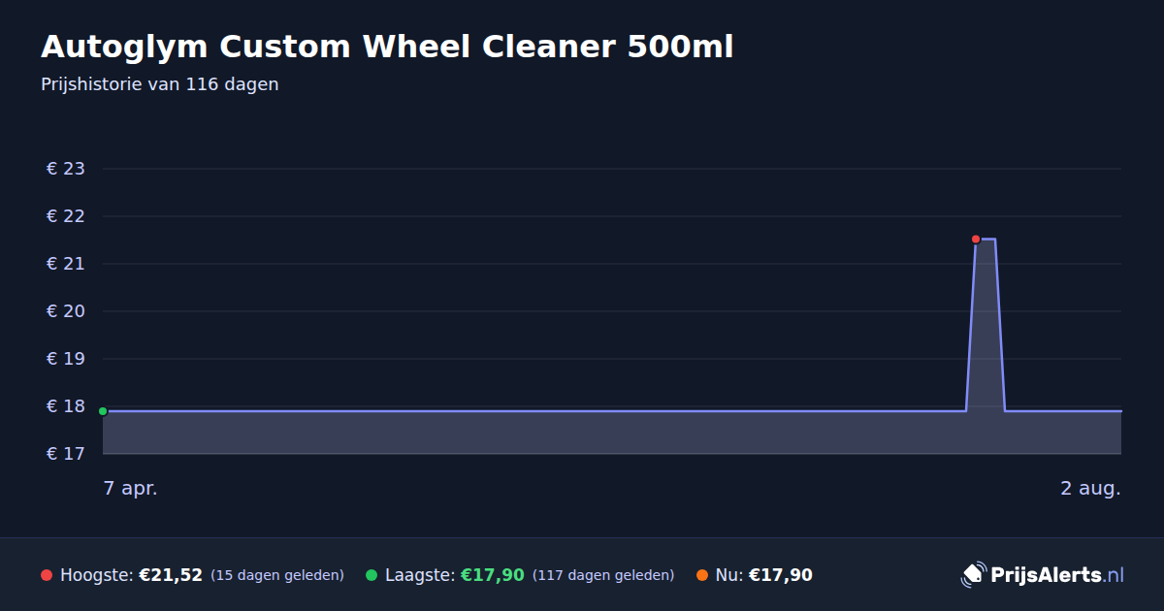The image size is (1164, 611).
Task: Click the red highest-price marker on chart
Action: [976, 239]
